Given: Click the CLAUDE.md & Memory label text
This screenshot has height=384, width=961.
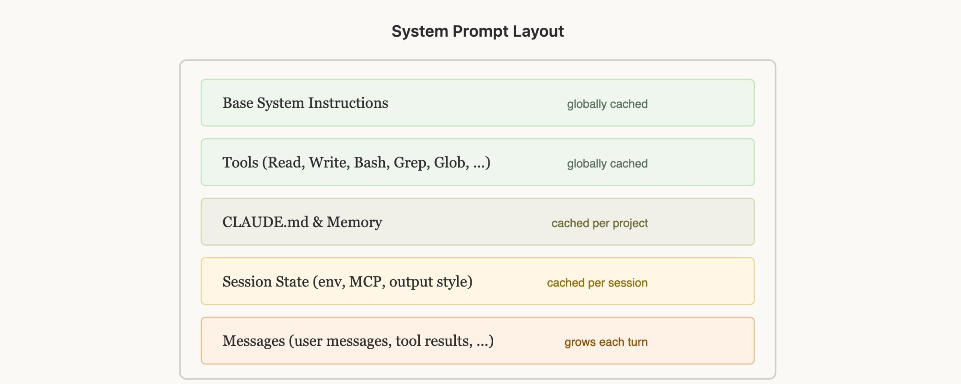Looking at the screenshot, I should pos(302,222).
